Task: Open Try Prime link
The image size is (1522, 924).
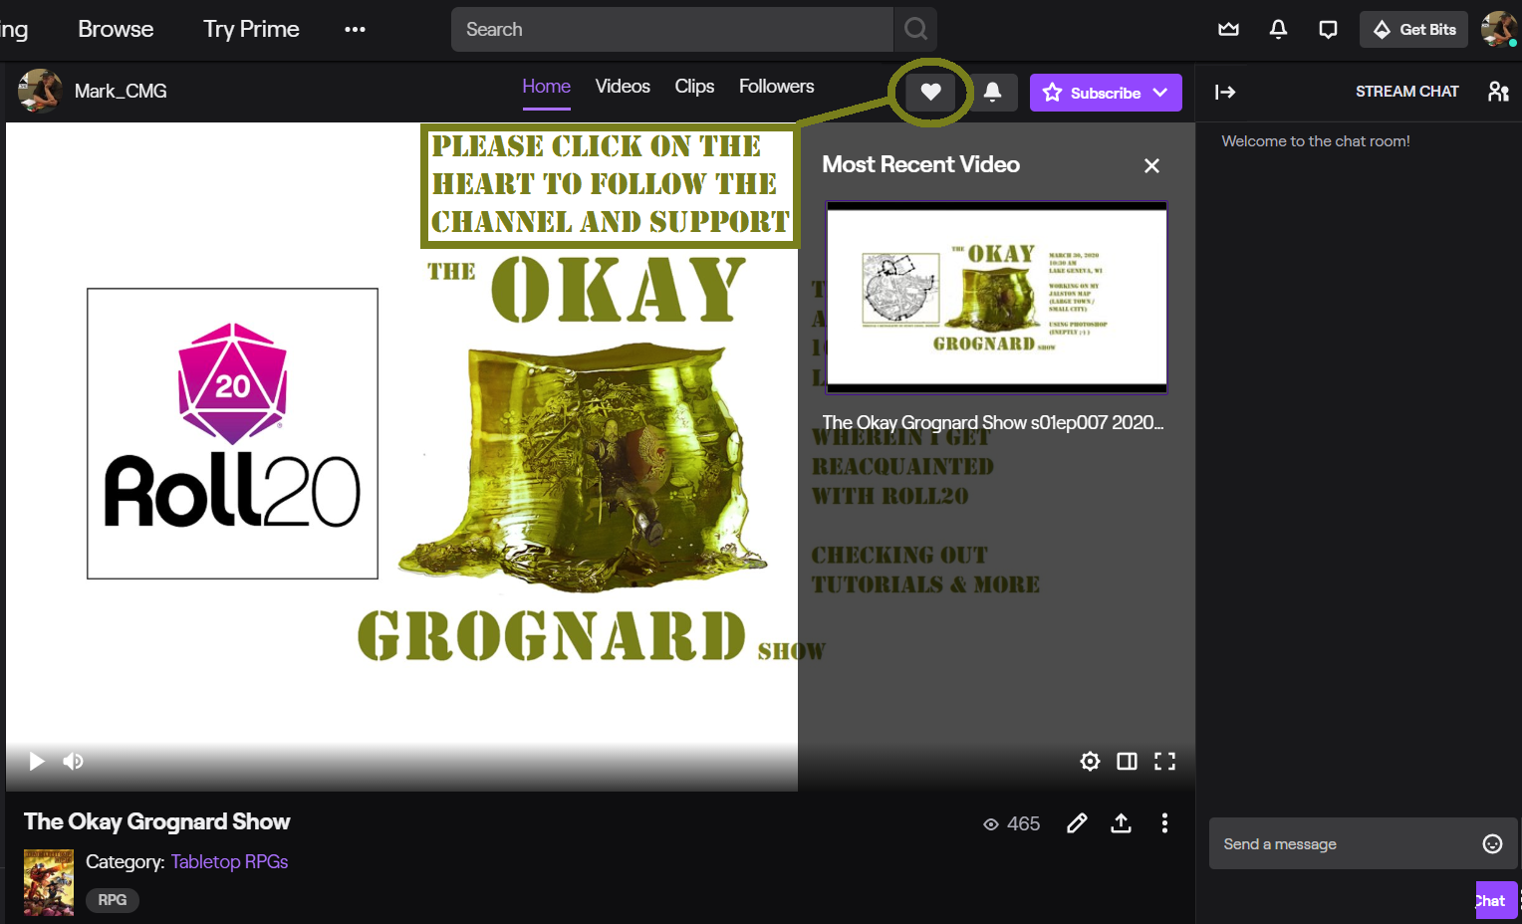Action: (251, 30)
